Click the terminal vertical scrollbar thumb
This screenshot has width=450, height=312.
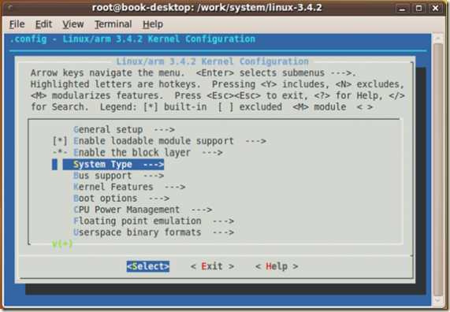[x=438, y=169]
